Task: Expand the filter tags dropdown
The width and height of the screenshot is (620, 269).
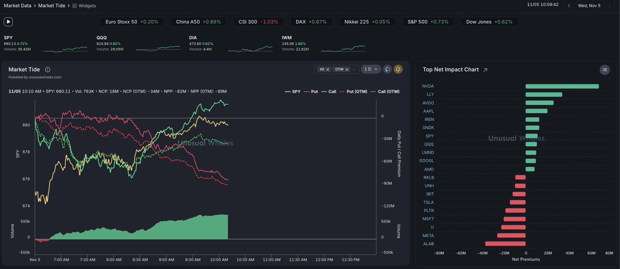Action: pos(354,69)
